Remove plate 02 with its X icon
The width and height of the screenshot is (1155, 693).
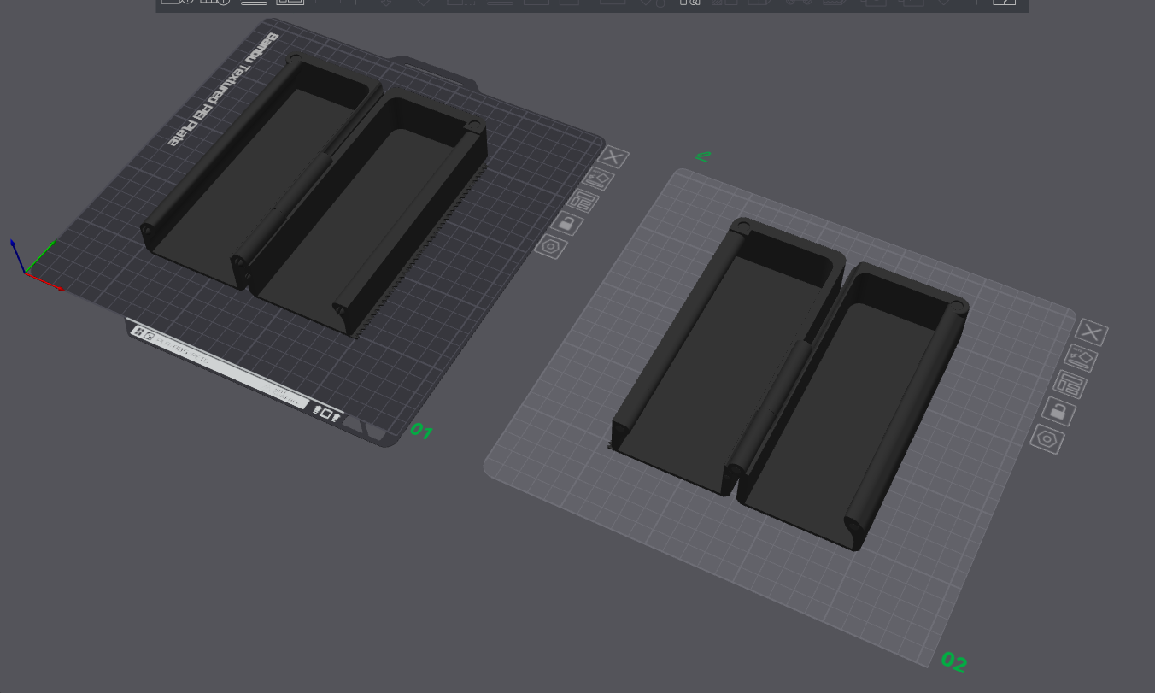coord(1091,332)
